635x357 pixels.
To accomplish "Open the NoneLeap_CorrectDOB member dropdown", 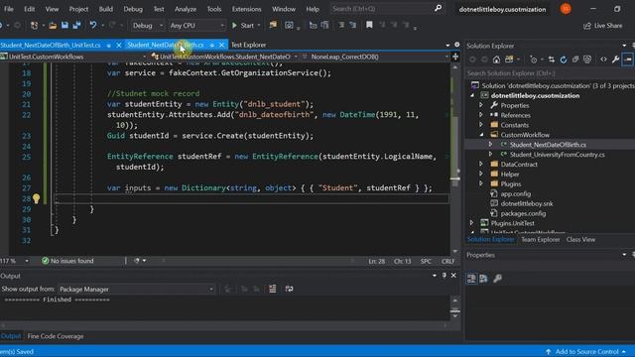I will [x=375, y=57].
